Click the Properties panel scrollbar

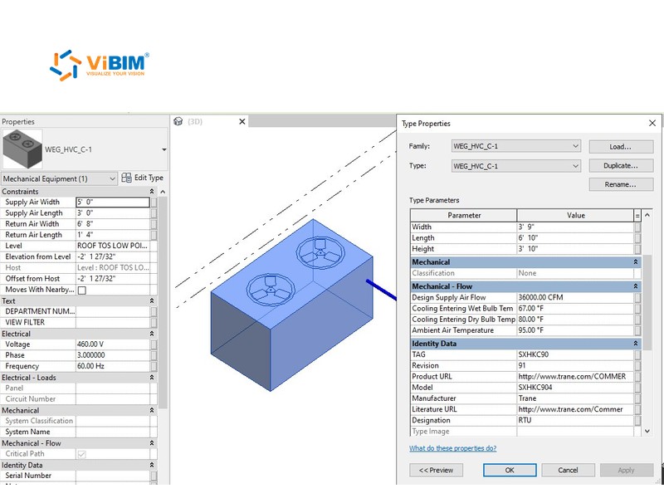[163, 303]
